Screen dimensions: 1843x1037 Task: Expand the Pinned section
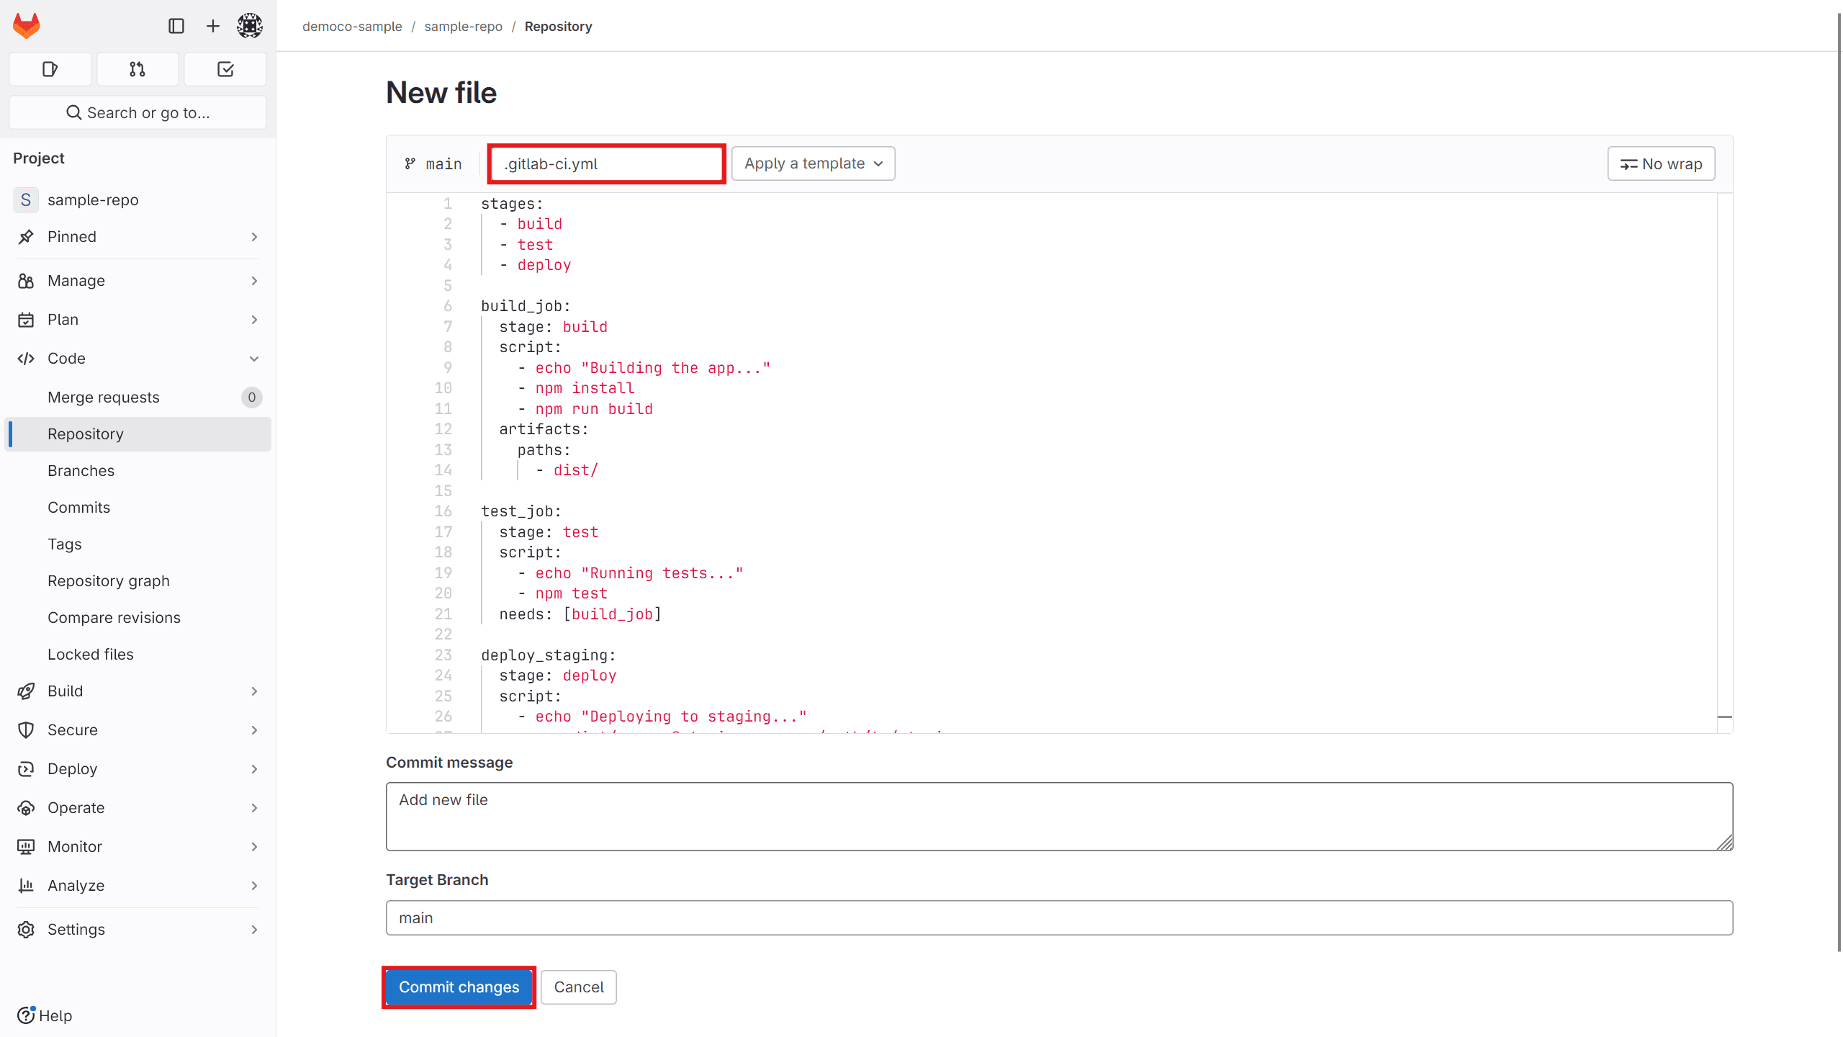click(x=138, y=236)
